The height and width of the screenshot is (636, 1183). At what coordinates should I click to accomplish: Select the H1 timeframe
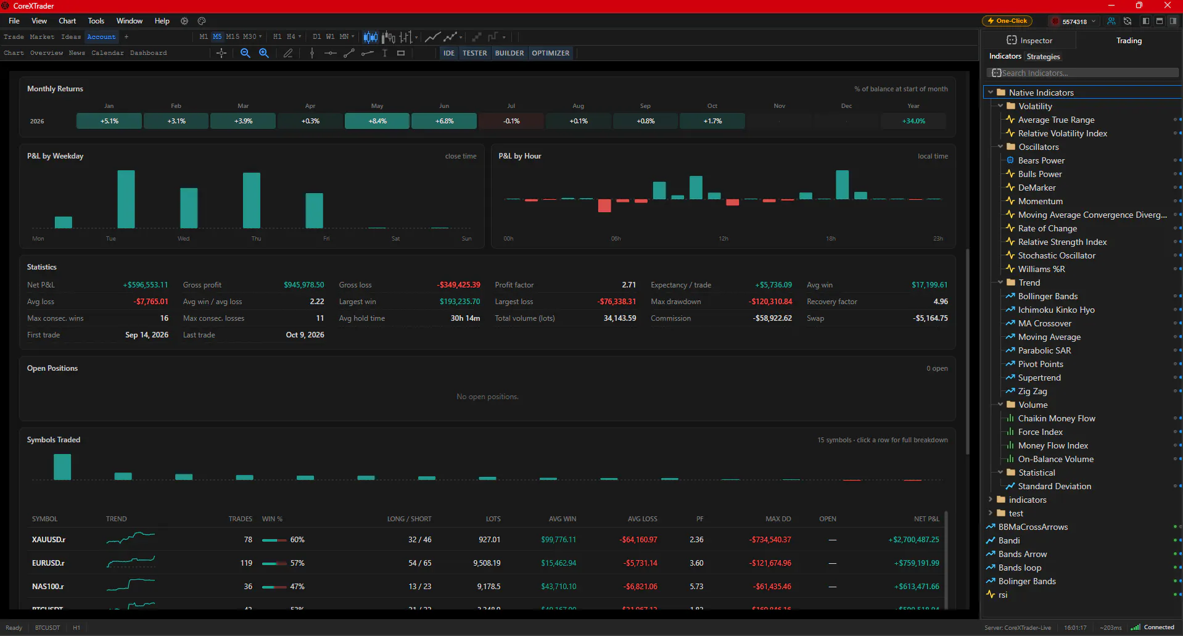pos(278,37)
